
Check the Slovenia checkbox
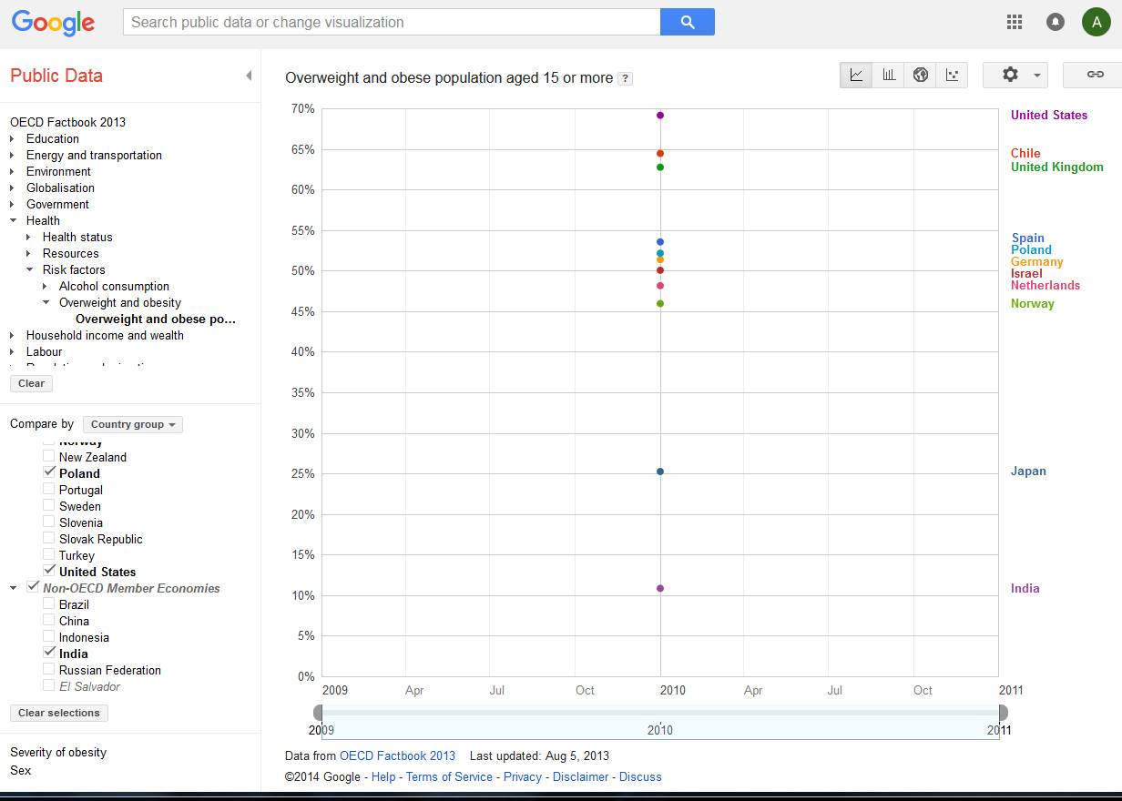(x=49, y=522)
